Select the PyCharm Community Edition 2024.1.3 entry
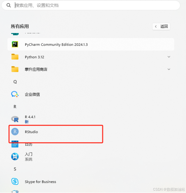 pos(91,44)
